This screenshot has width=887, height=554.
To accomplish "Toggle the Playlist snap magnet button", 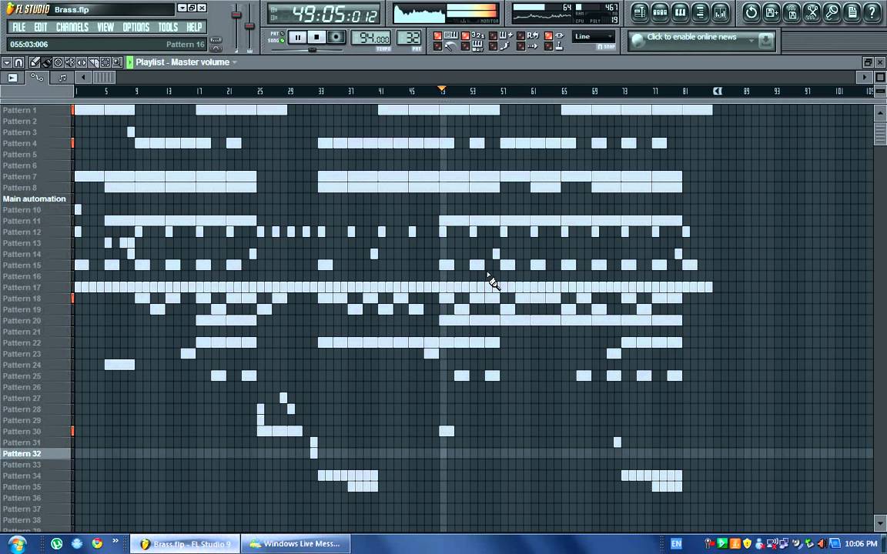I will coord(18,62).
